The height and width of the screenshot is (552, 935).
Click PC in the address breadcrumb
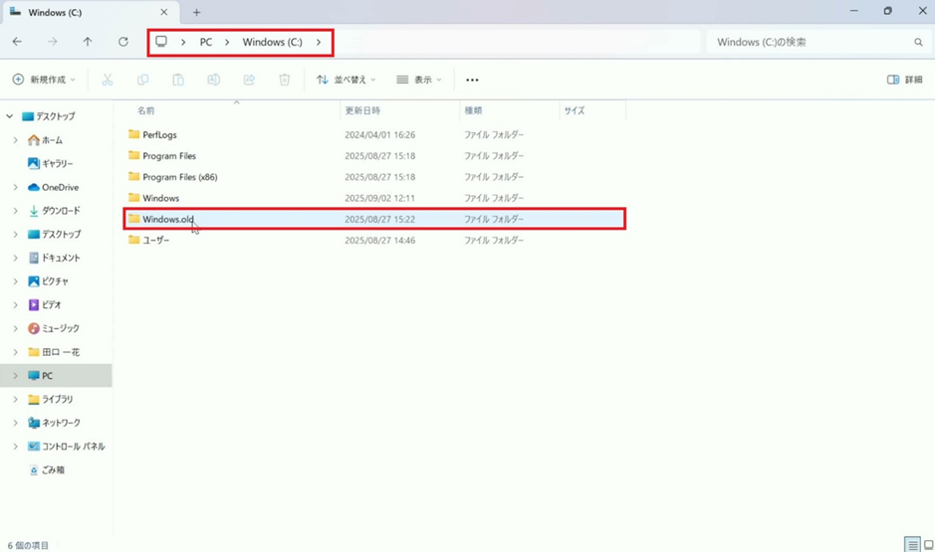coord(205,43)
